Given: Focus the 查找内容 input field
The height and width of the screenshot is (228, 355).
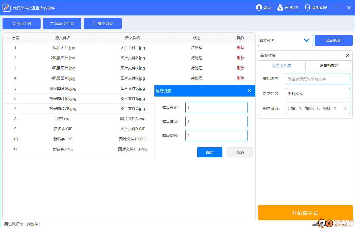Looking at the screenshot, I should point(318,79).
